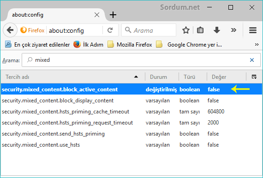Image resolution: width=263 pixels, height=178 pixels.
Task: Open the İlk Adım bookmark
Action: [88, 45]
